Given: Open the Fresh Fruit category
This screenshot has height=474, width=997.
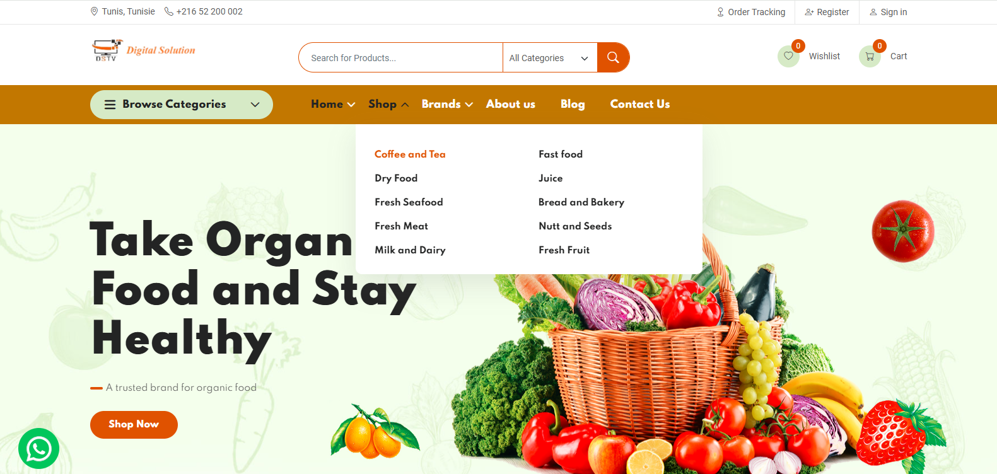Looking at the screenshot, I should [564, 250].
